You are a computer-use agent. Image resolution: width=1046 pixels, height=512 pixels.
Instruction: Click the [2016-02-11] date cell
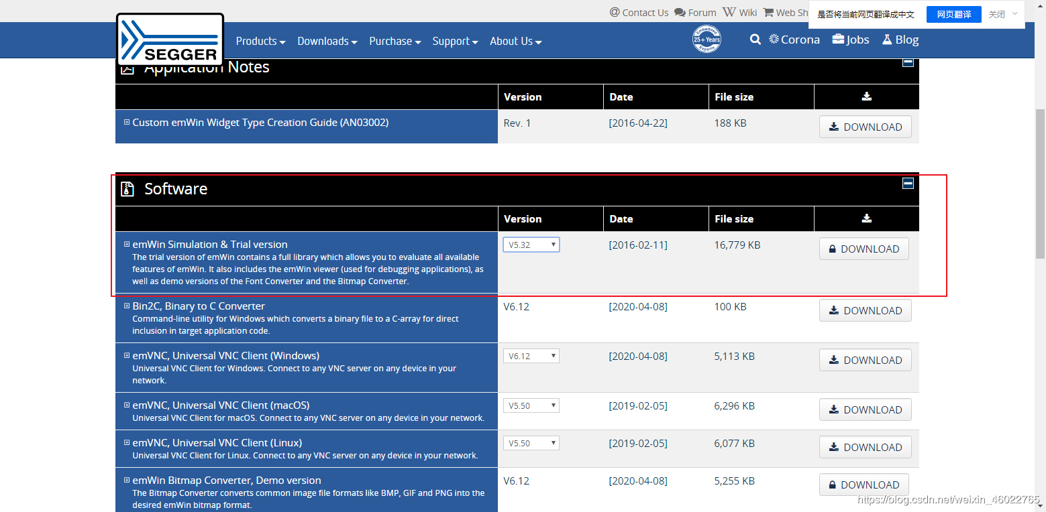click(x=638, y=245)
